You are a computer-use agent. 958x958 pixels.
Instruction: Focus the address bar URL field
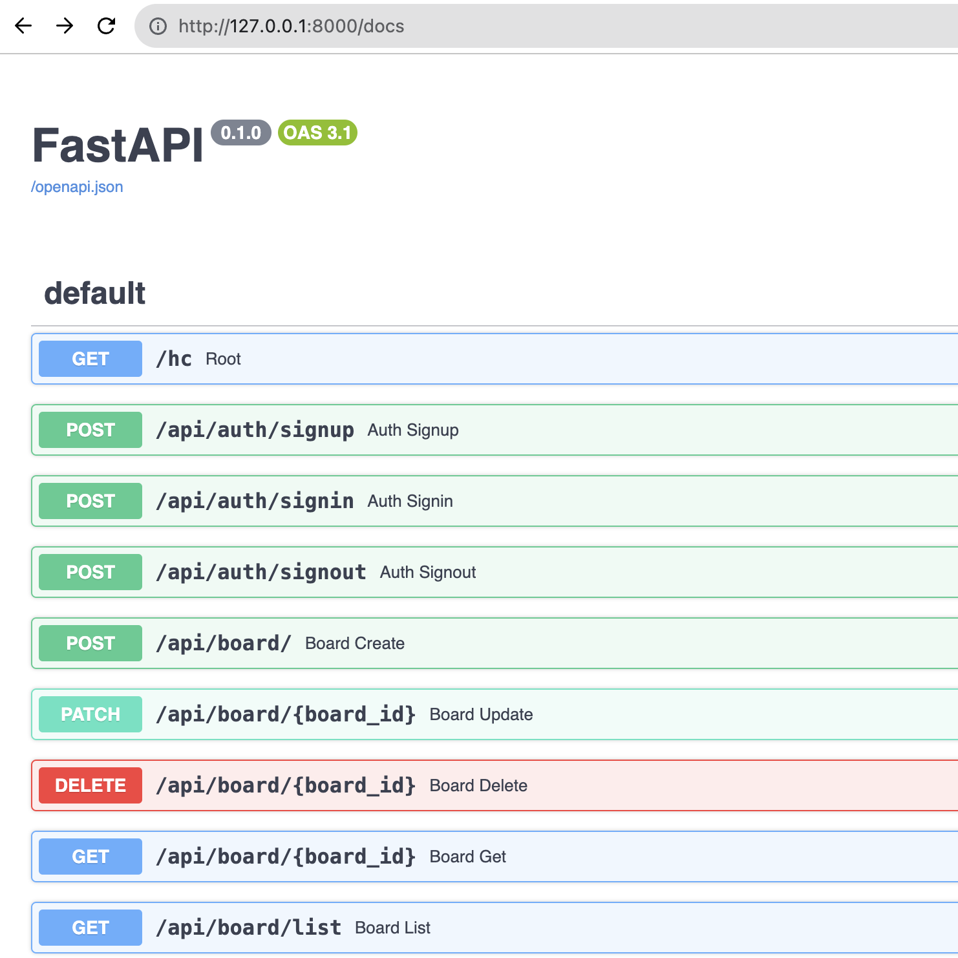pos(546,26)
